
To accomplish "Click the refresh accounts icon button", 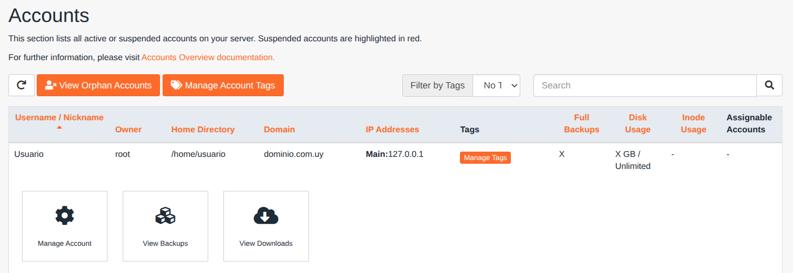I will 22,85.
